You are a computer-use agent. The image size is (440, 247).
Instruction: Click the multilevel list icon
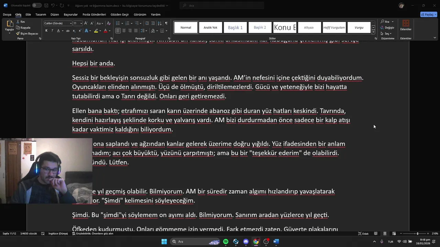137,23
